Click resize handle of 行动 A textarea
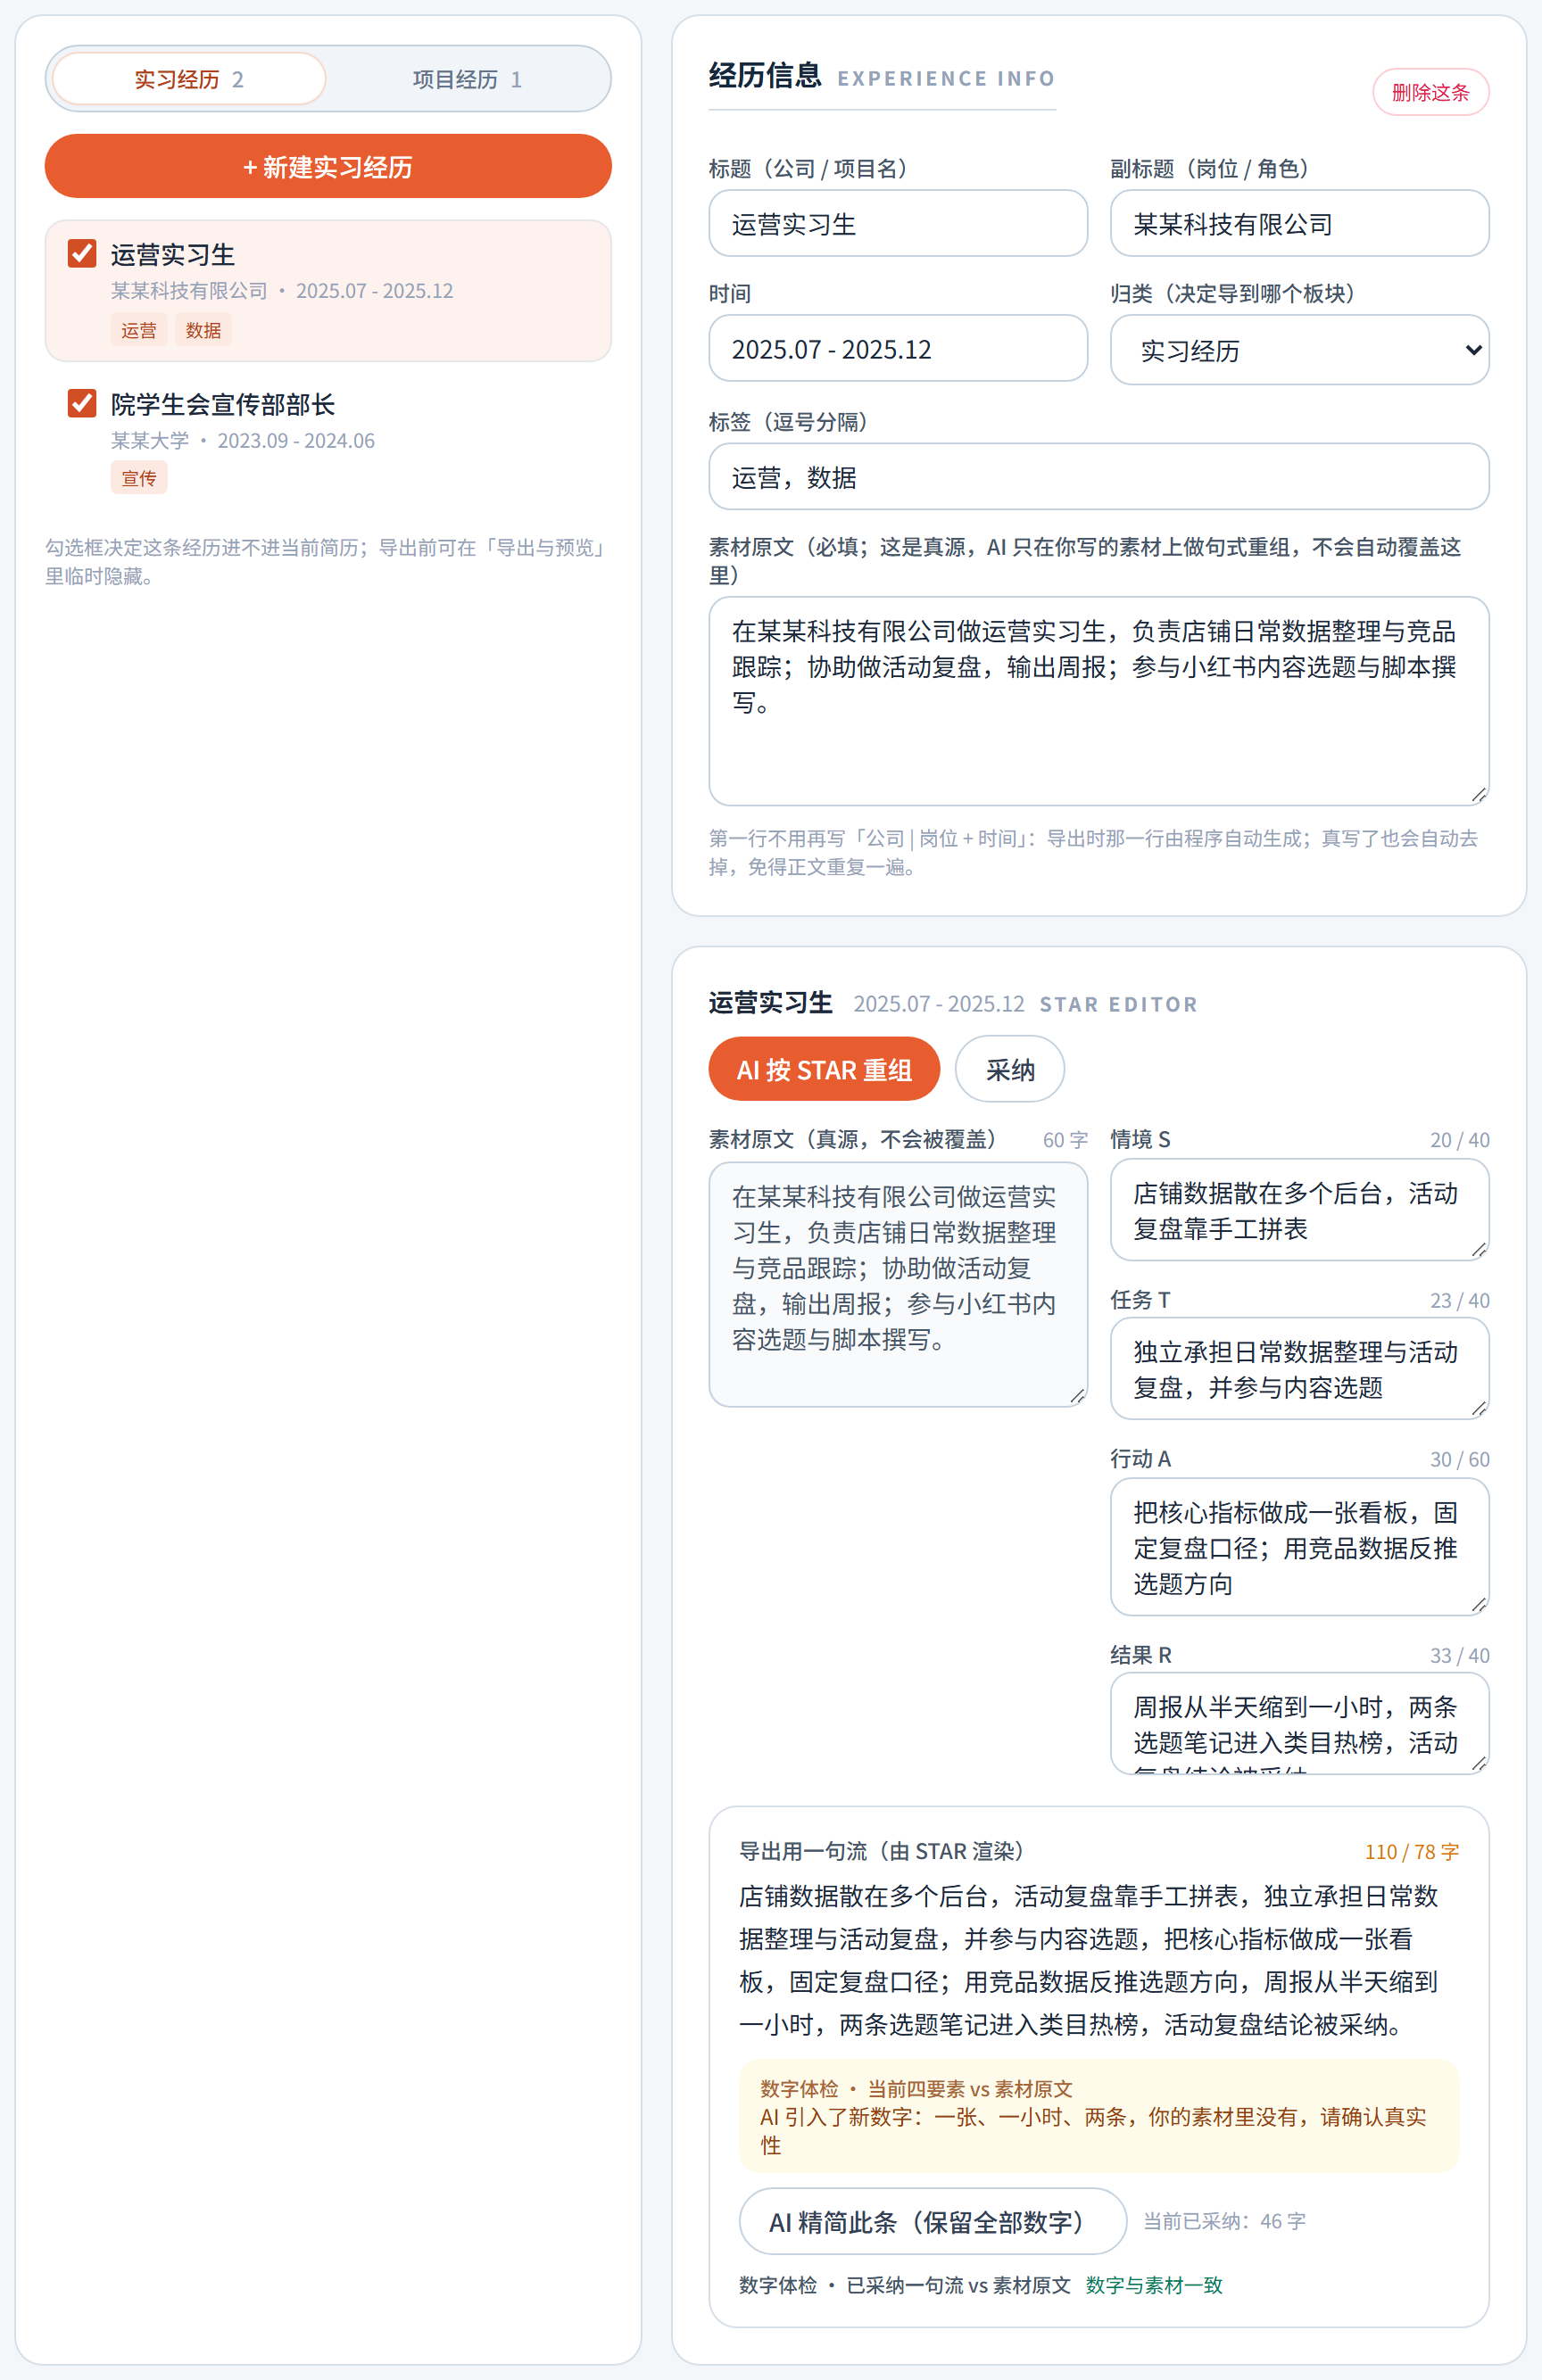The image size is (1542, 2380). [x=1479, y=1605]
